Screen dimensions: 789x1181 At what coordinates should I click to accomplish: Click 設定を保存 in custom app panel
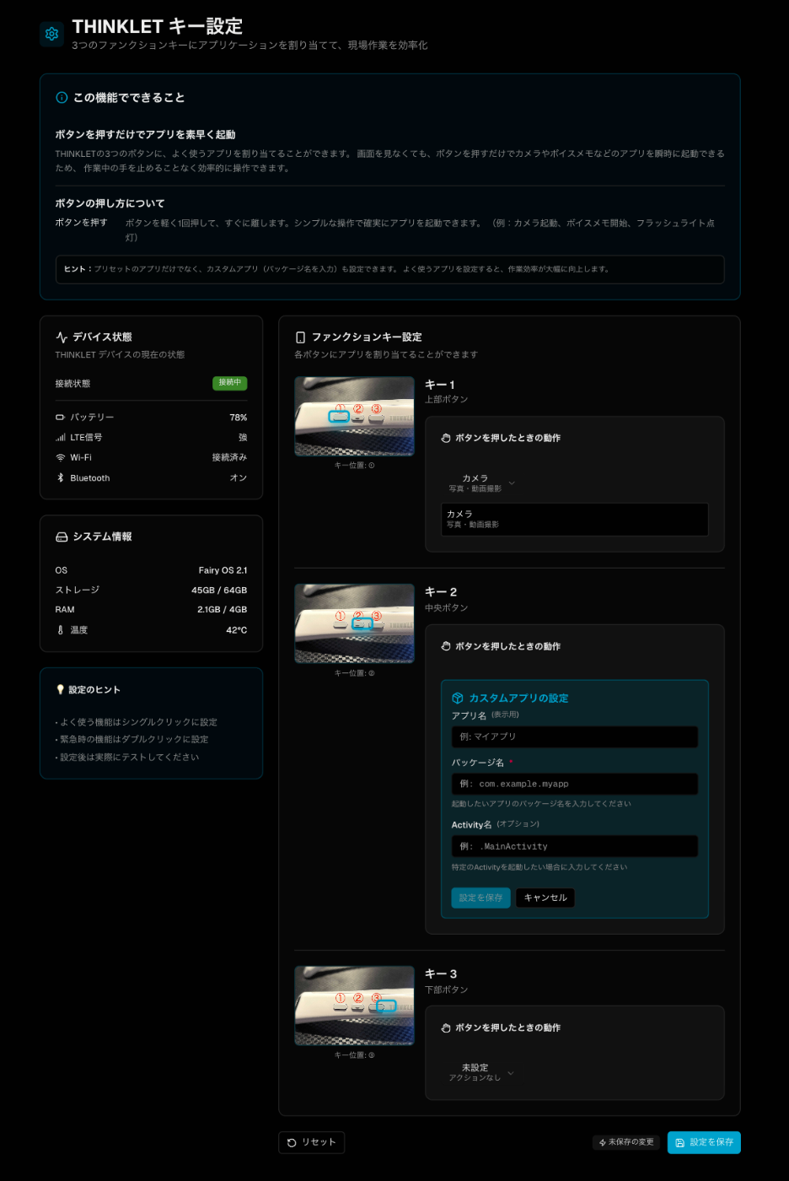(x=480, y=898)
